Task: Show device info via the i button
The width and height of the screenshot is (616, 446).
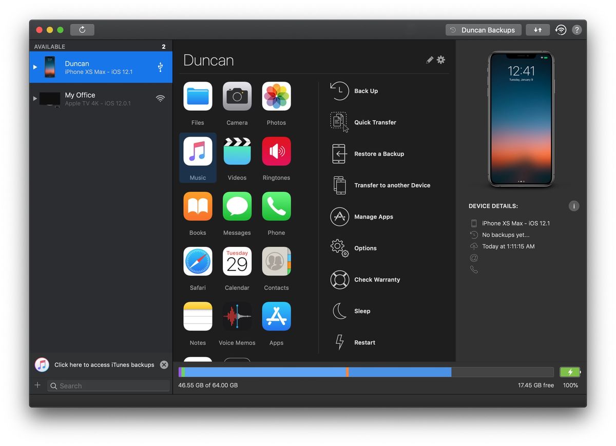Action: click(574, 206)
